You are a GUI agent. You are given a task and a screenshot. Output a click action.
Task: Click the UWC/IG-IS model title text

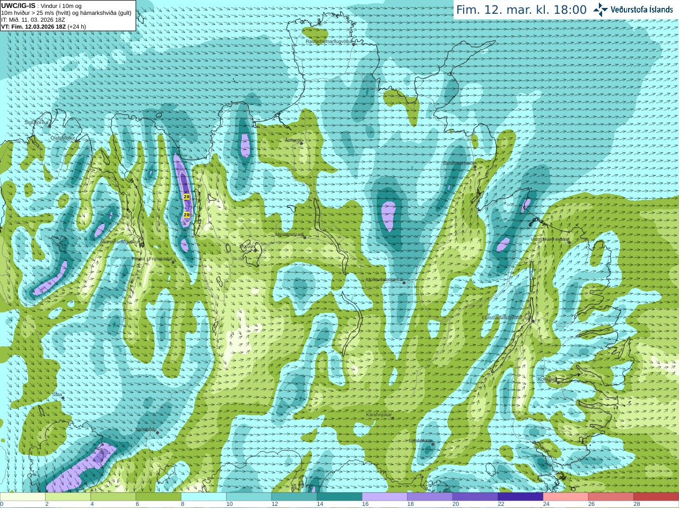19,5
